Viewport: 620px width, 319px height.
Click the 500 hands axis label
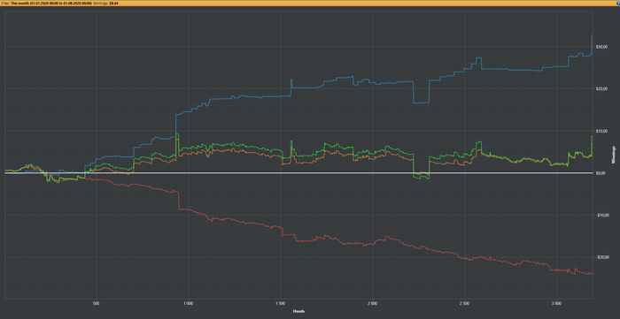point(96,304)
